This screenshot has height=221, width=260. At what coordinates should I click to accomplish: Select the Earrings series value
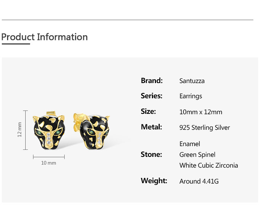click(x=191, y=96)
